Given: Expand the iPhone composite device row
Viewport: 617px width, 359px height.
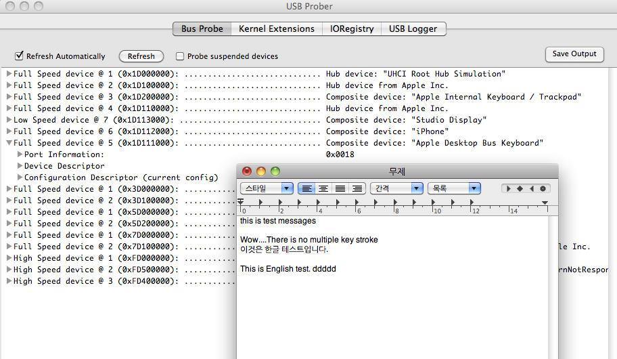Looking at the screenshot, I should (9, 131).
